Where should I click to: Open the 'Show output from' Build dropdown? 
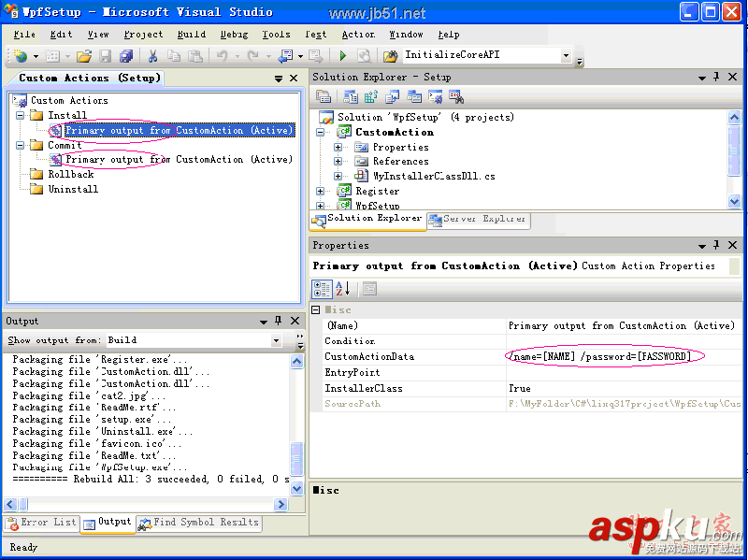(x=276, y=340)
